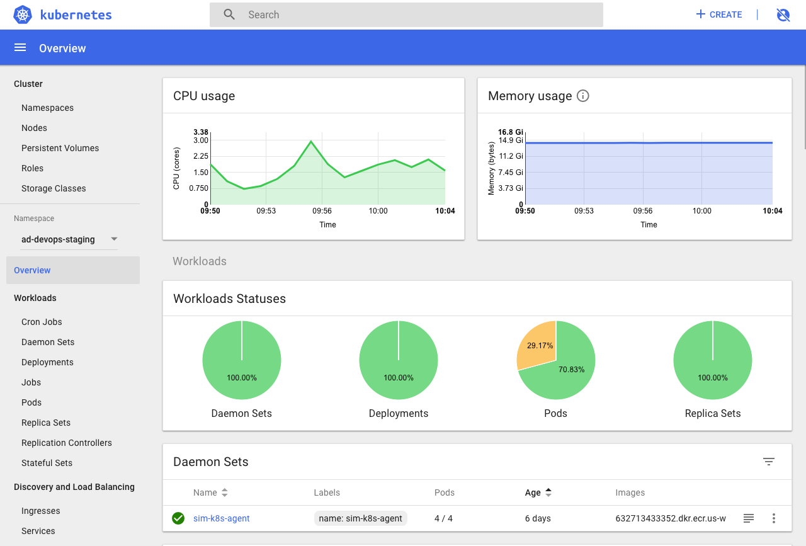The image size is (806, 546).
Task: Open the sim-k8s-agent actions three-dot menu
Action: click(773, 518)
